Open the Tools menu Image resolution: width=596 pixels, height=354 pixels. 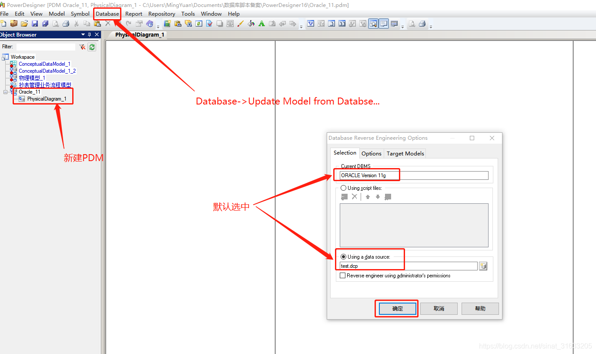(x=188, y=14)
